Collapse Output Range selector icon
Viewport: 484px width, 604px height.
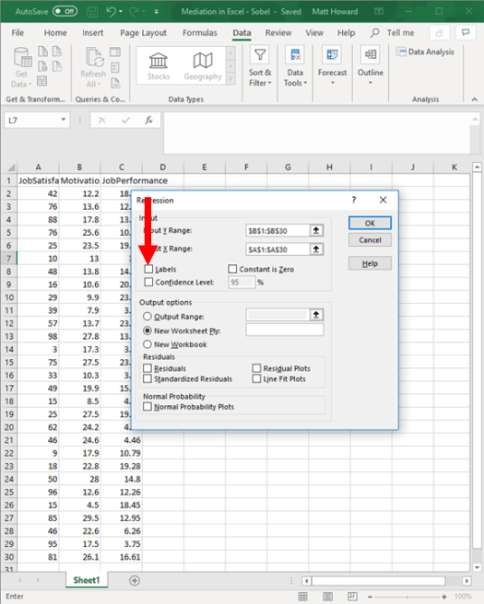click(316, 315)
